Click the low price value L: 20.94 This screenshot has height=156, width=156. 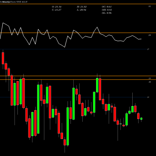82,10
